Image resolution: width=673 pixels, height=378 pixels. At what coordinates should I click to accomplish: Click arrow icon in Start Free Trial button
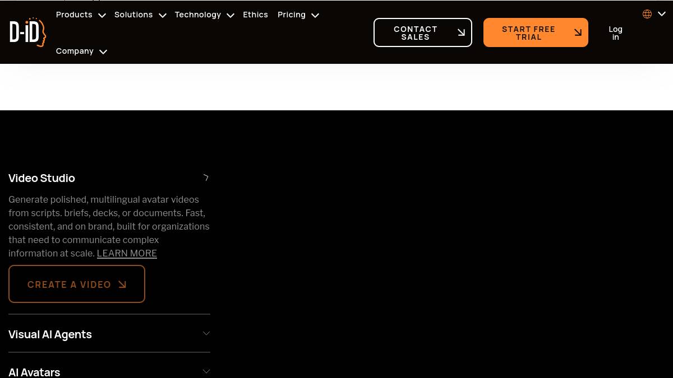[x=578, y=32]
